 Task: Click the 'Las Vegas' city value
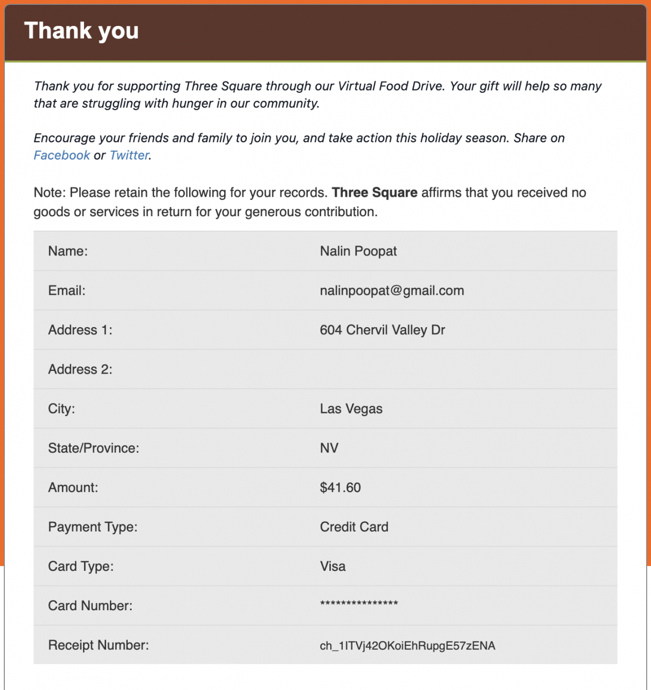point(351,409)
